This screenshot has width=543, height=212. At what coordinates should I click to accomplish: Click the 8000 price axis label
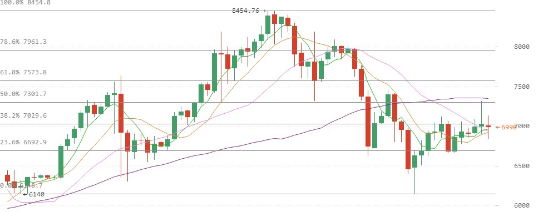click(x=522, y=47)
